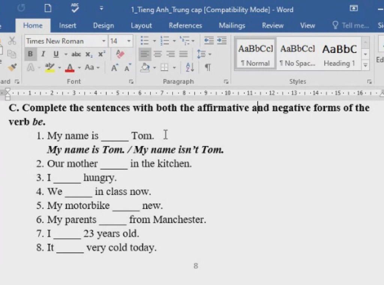Justify paragraph text
The width and height of the screenshot is (384, 285).
[183, 54]
